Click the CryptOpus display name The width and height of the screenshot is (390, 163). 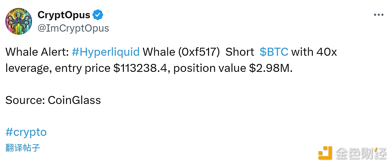(x=64, y=15)
